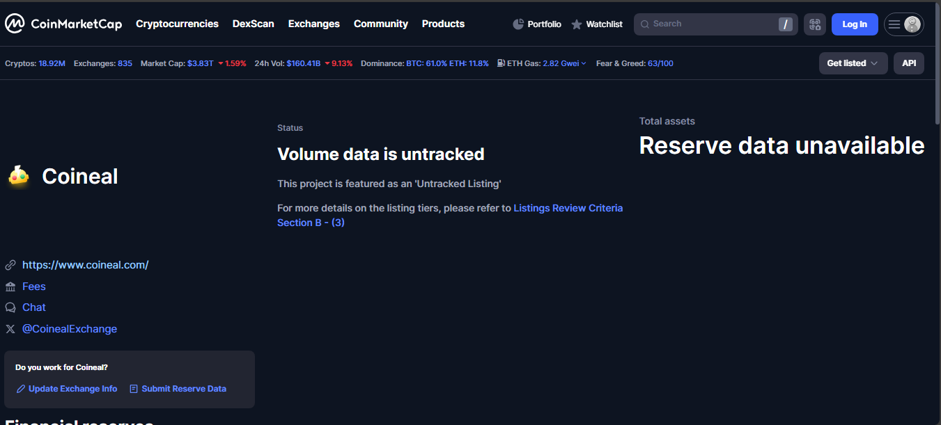Click the CoinMarketCap logo

[x=63, y=24]
